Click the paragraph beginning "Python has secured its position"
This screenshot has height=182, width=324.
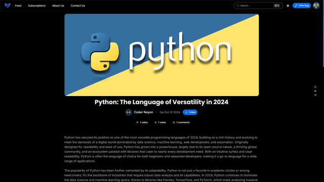pos(161,149)
